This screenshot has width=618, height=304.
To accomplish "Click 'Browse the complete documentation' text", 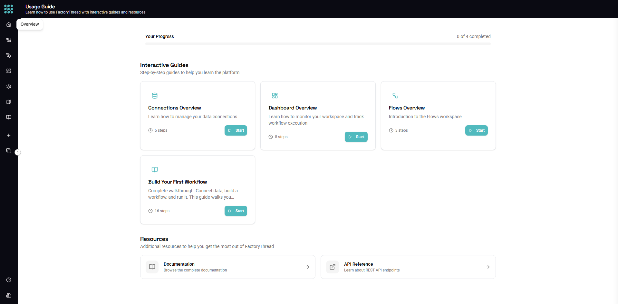I will point(195,270).
